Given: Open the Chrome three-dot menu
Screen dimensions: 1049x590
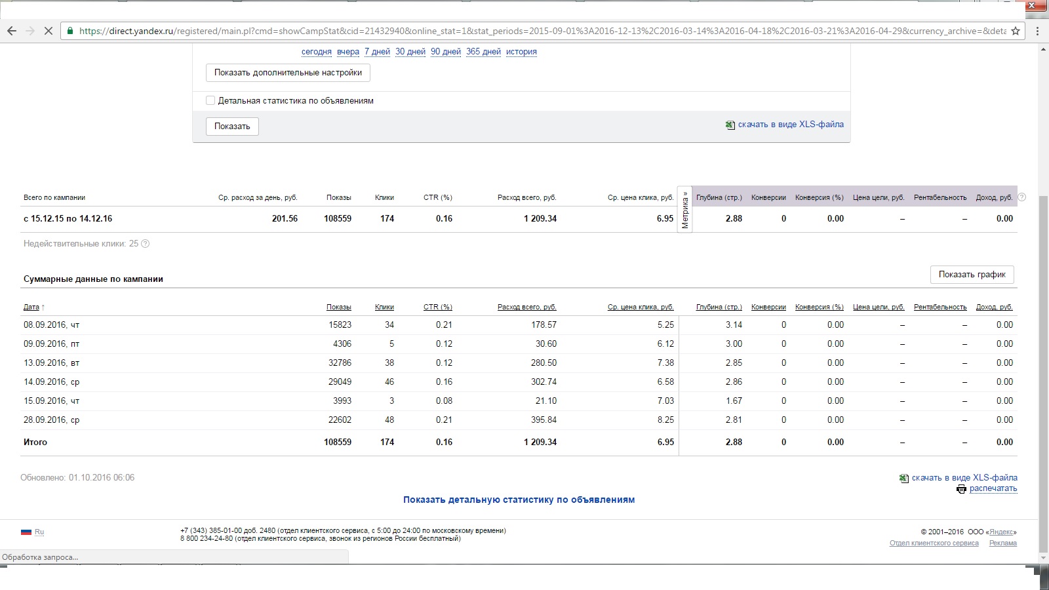Looking at the screenshot, I should (x=1037, y=31).
